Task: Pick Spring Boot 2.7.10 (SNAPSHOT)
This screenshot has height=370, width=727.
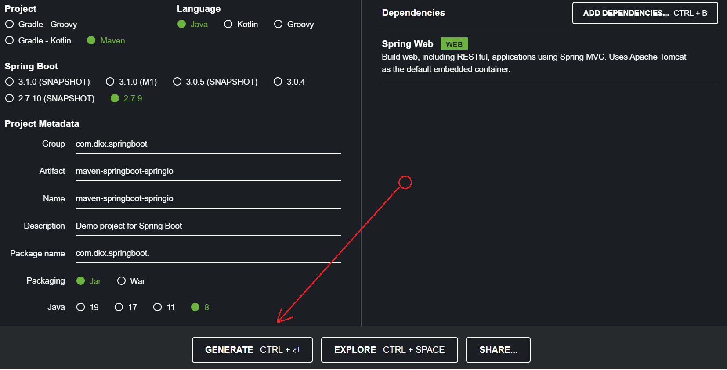Action: pyautogui.click(x=50, y=98)
